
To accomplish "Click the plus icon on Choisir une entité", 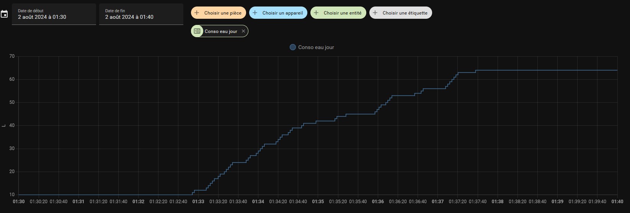I will click(316, 13).
